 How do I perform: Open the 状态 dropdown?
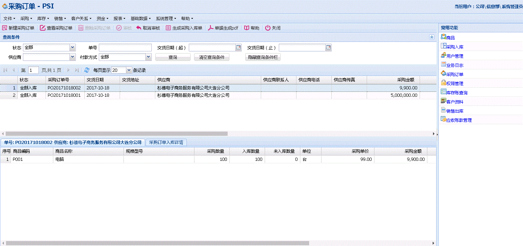point(73,48)
